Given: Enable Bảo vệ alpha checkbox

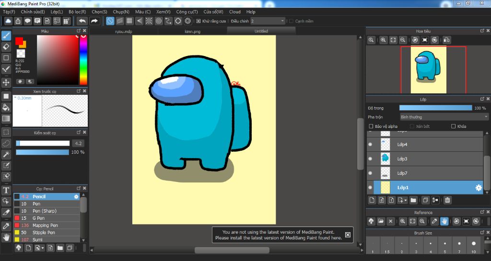Looking at the screenshot, I should point(371,126).
